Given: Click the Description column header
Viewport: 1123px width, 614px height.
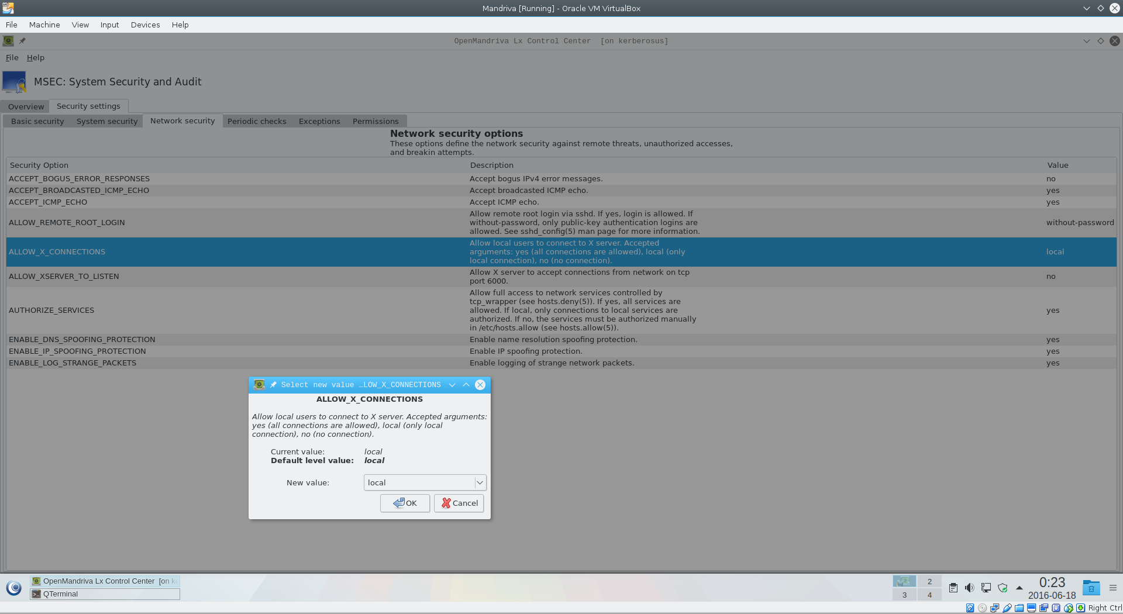Looking at the screenshot, I should coord(756,165).
